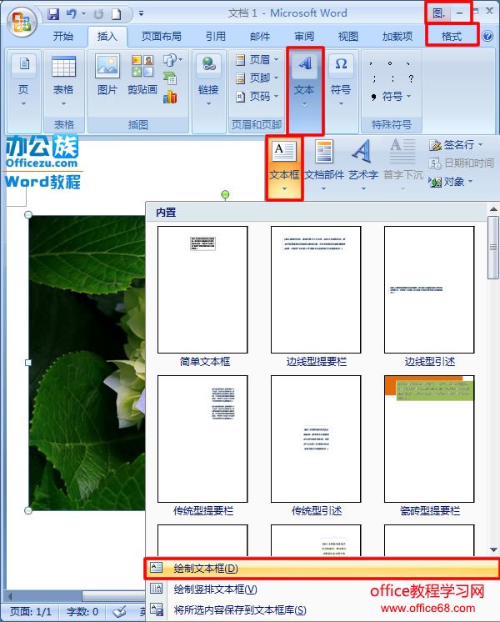Image resolution: width=500 pixels, height=622 pixels.
Task: Switch to the 开始 ribbon tab
Action: pos(63,37)
